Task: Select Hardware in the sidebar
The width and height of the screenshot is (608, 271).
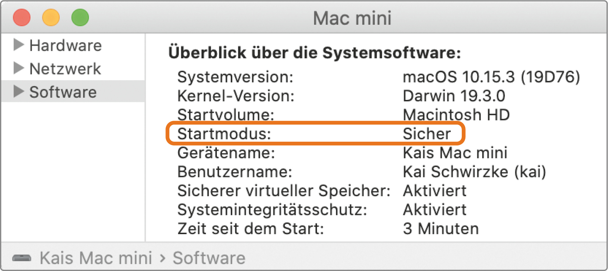Action: [x=66, y=46]
